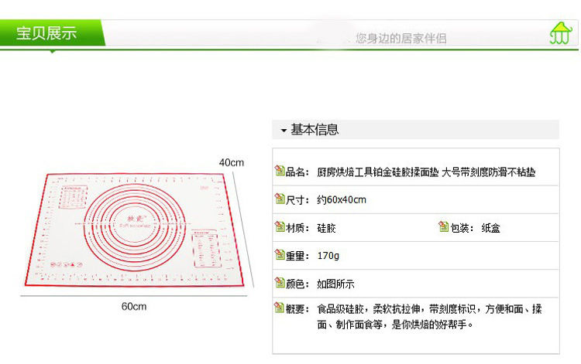
Task: Click the 170g weight value
Action: [328, 256]
